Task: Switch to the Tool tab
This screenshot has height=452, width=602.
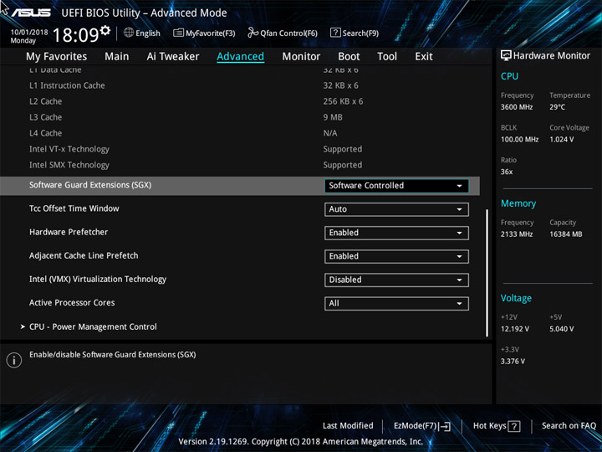Action: click(x=387, y=57)
